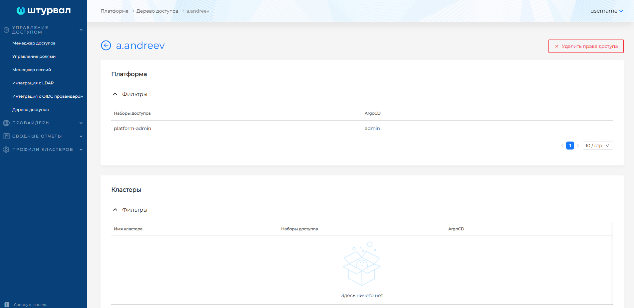Viewport: 634px width, 308px height.
Task: Click the Провайдеры globe icon
Action: 6,123
